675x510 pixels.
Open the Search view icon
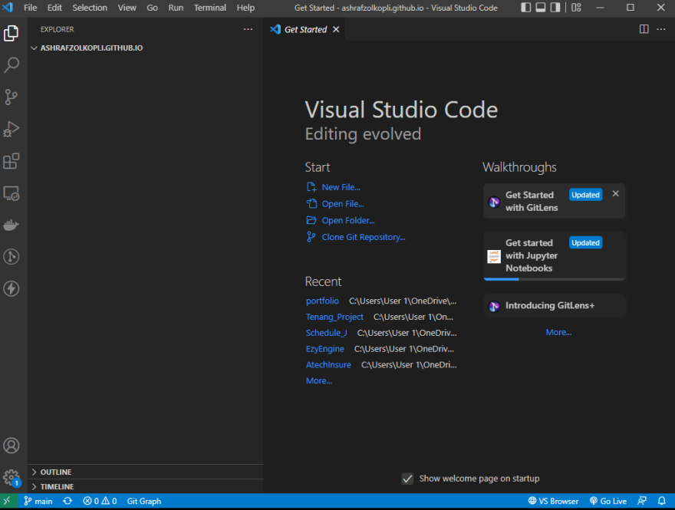click(x=12, y=65)
